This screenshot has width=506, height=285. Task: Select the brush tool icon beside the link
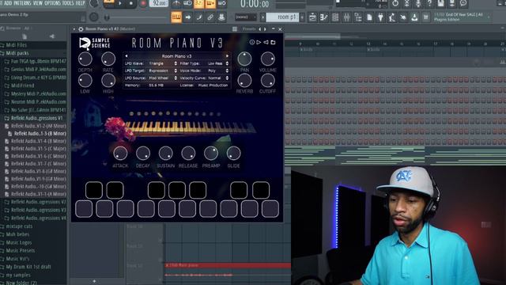pyautogui.click(x=199, y=17)
